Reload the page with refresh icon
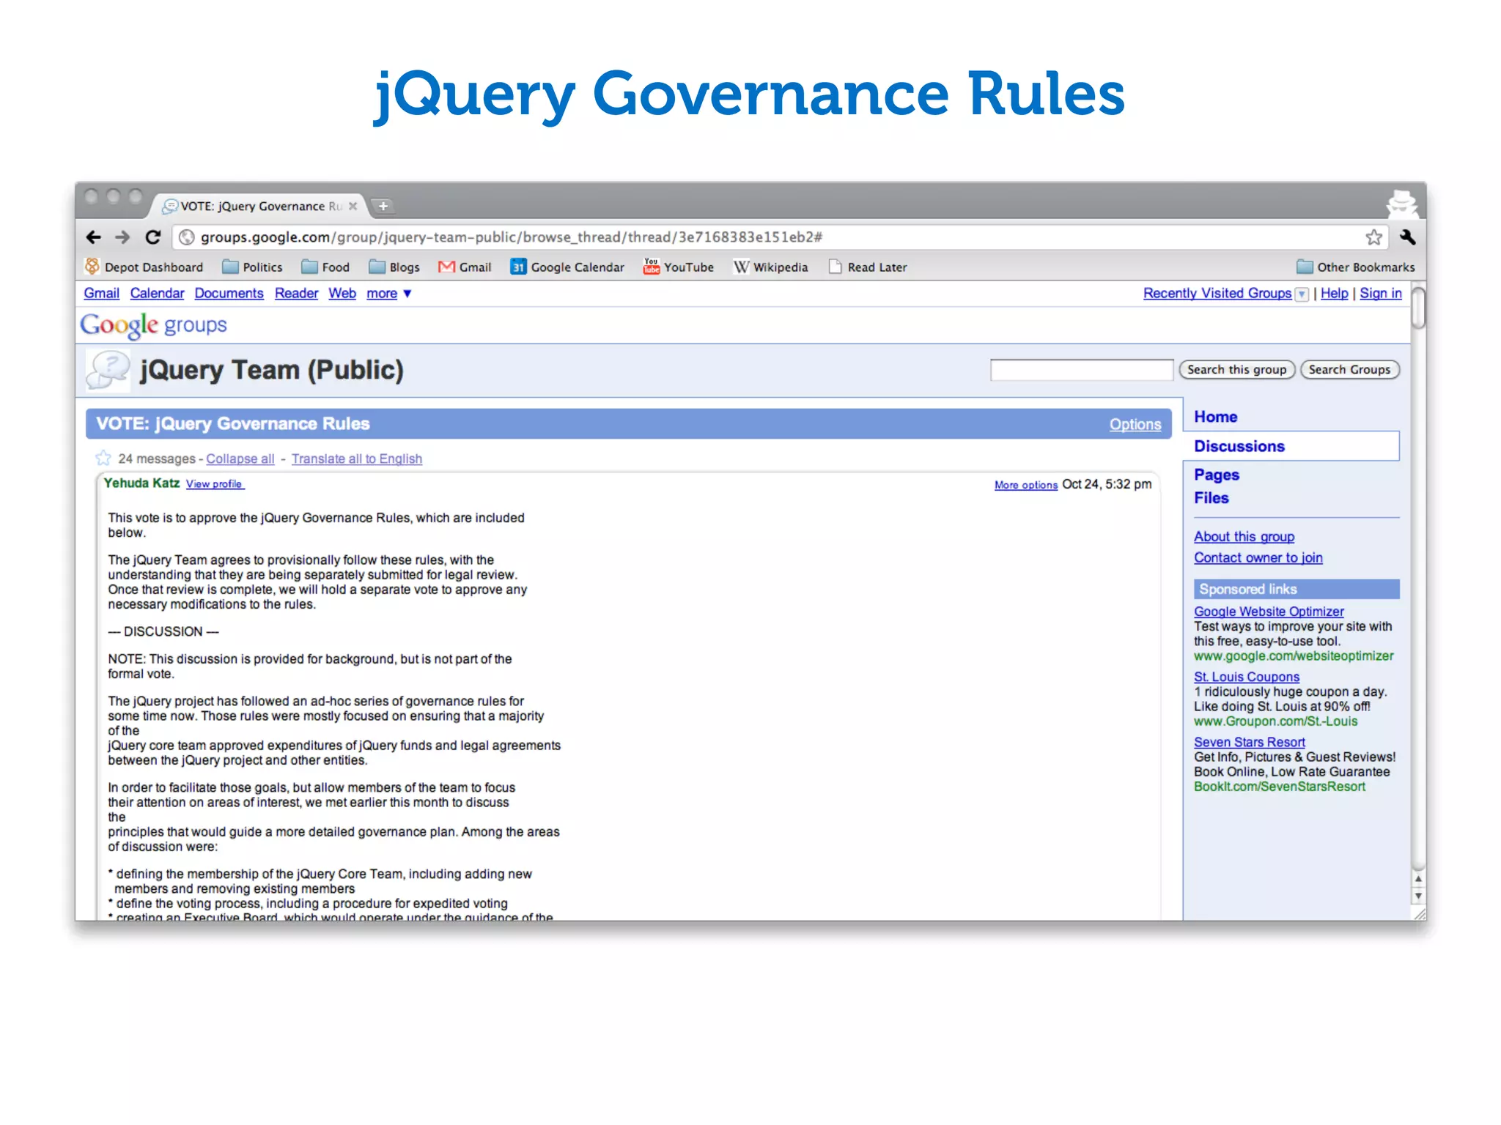1501x1125 pixels. 152,237
